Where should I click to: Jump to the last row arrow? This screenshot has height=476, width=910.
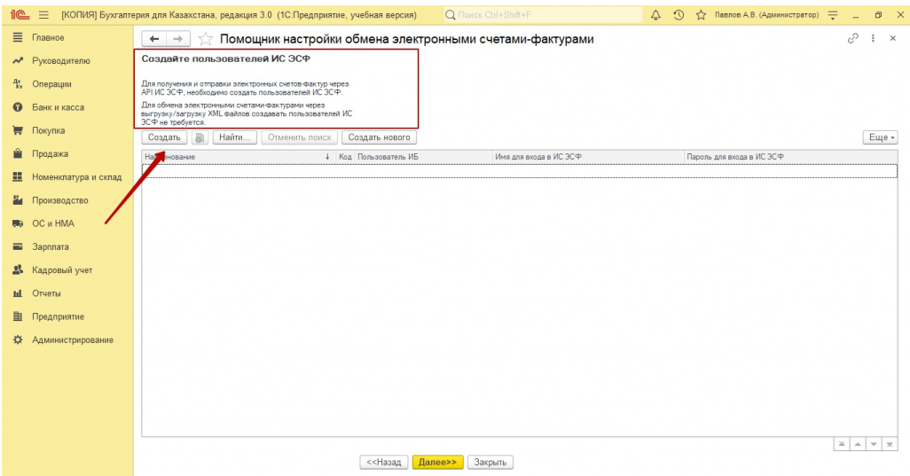889,443
